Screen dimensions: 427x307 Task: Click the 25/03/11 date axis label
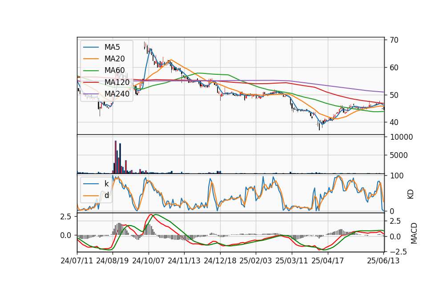pos(292,261)
